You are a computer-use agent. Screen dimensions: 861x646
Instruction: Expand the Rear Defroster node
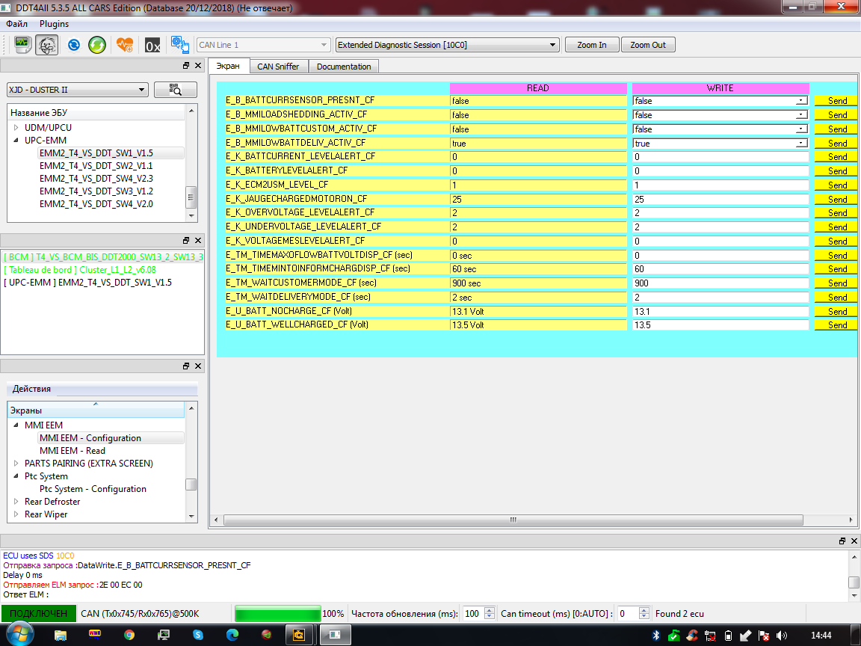coord(16,502)
